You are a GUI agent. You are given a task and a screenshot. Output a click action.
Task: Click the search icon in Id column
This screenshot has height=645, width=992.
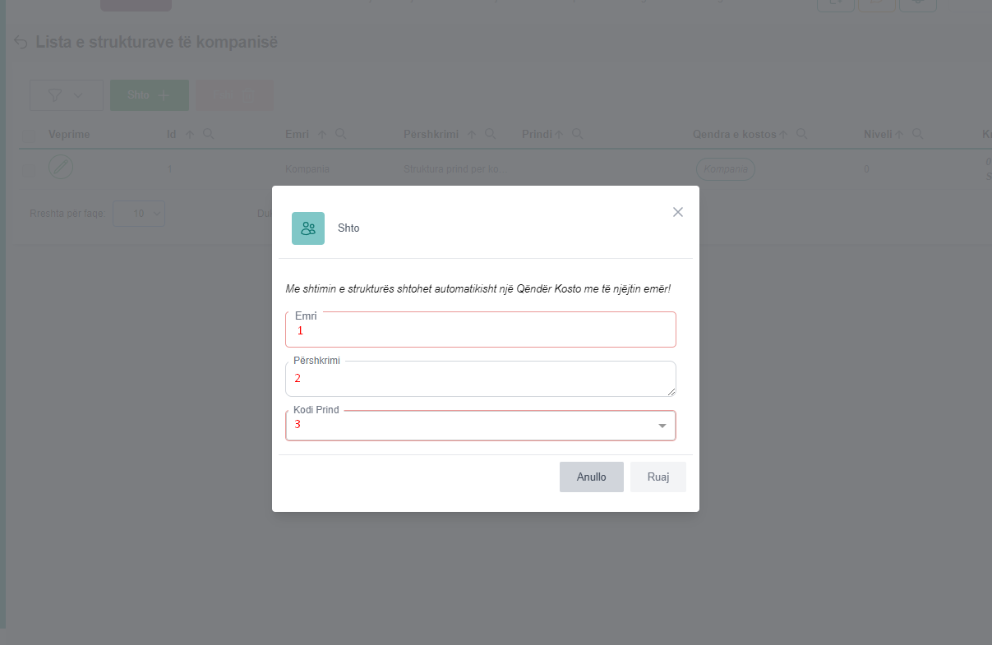click(209, 134)
